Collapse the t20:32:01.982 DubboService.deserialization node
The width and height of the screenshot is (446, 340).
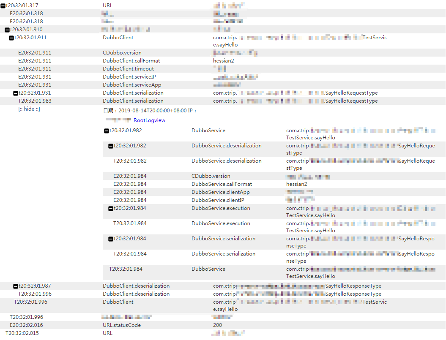click(111, 146)
